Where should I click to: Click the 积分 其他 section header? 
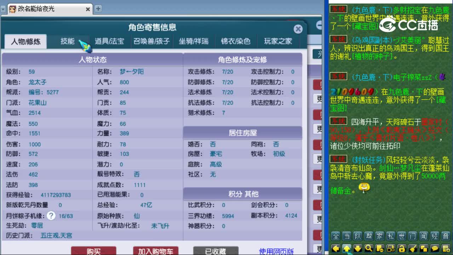point(243,194)
